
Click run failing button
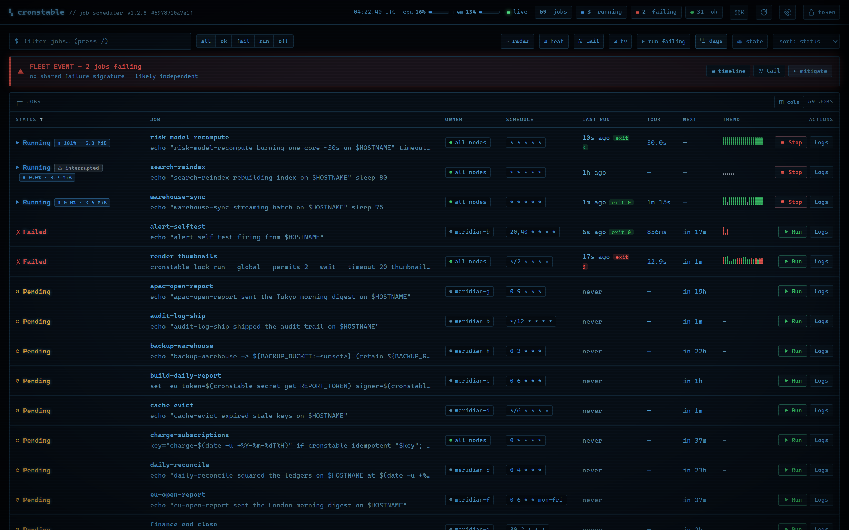tap(663, 41)
